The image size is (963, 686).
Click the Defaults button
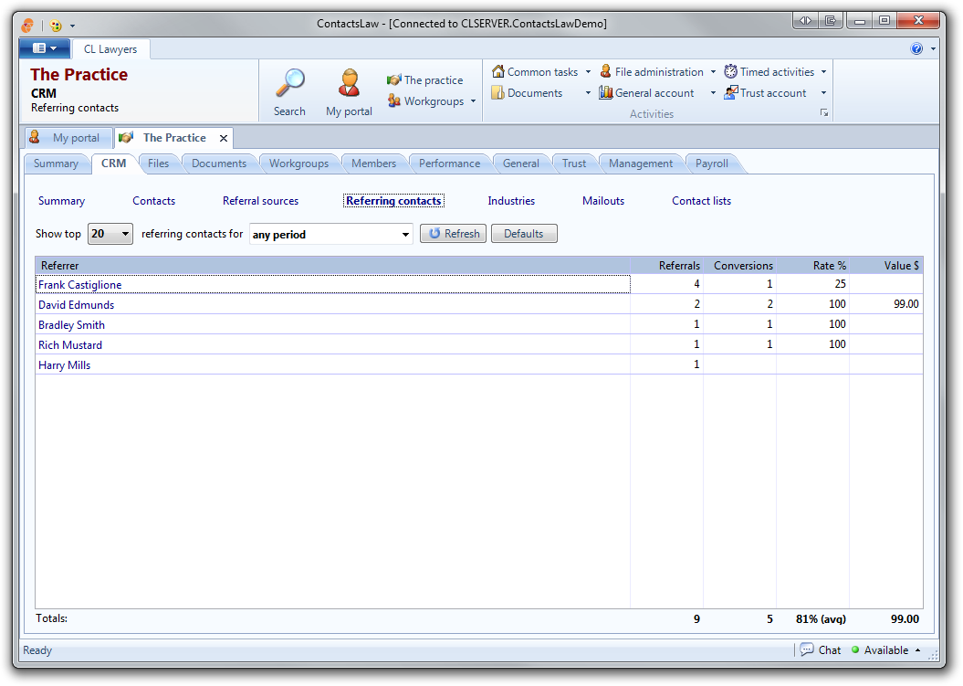[524, 234]
